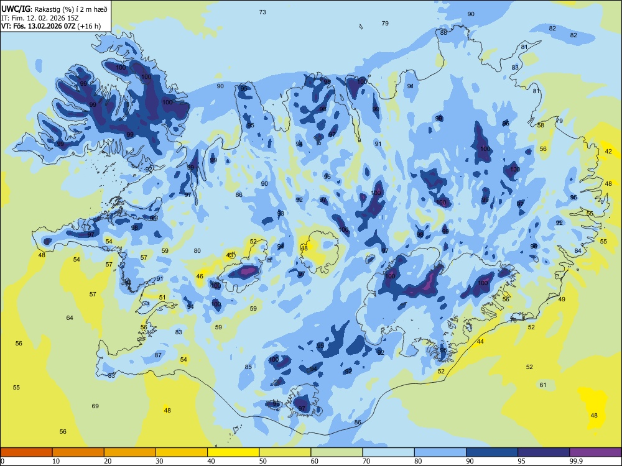
Task: Click the humidity value '61' on the map
Action: coord(542,385)
